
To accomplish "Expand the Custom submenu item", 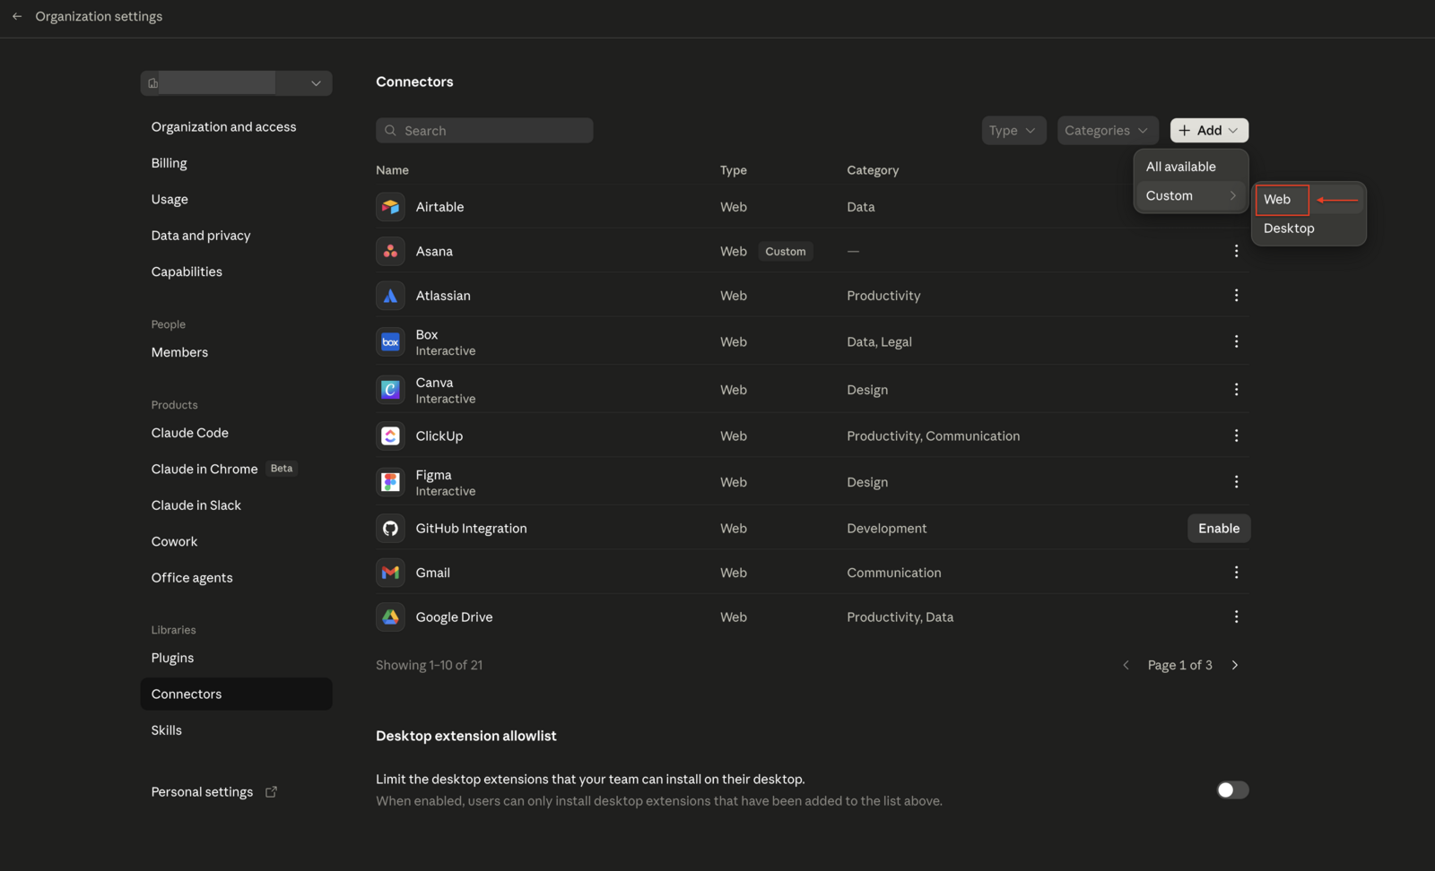I will click(x=1191, y=196).
